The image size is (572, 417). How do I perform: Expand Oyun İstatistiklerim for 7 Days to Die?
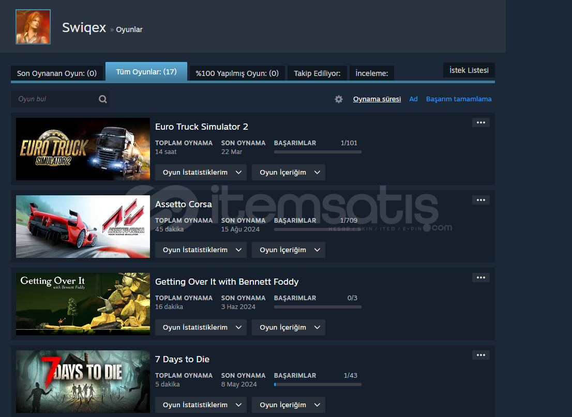click(x=201, y=405)
